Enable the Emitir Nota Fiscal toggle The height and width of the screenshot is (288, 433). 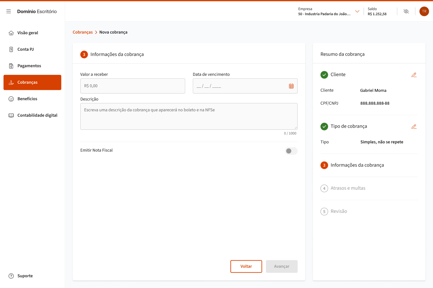pyautogui.click(x=291, y=151)
